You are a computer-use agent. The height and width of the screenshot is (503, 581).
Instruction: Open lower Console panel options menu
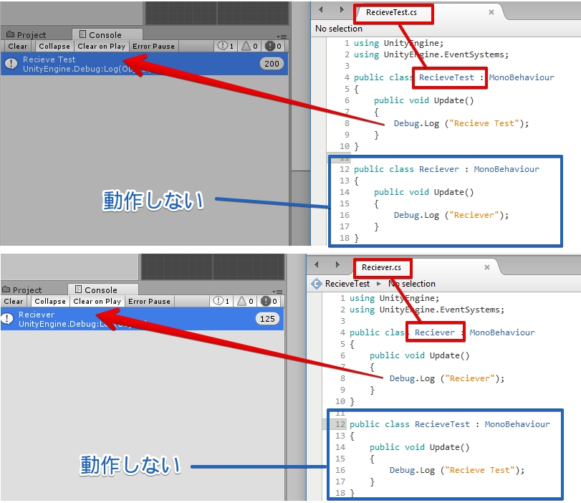pos(277,292)
